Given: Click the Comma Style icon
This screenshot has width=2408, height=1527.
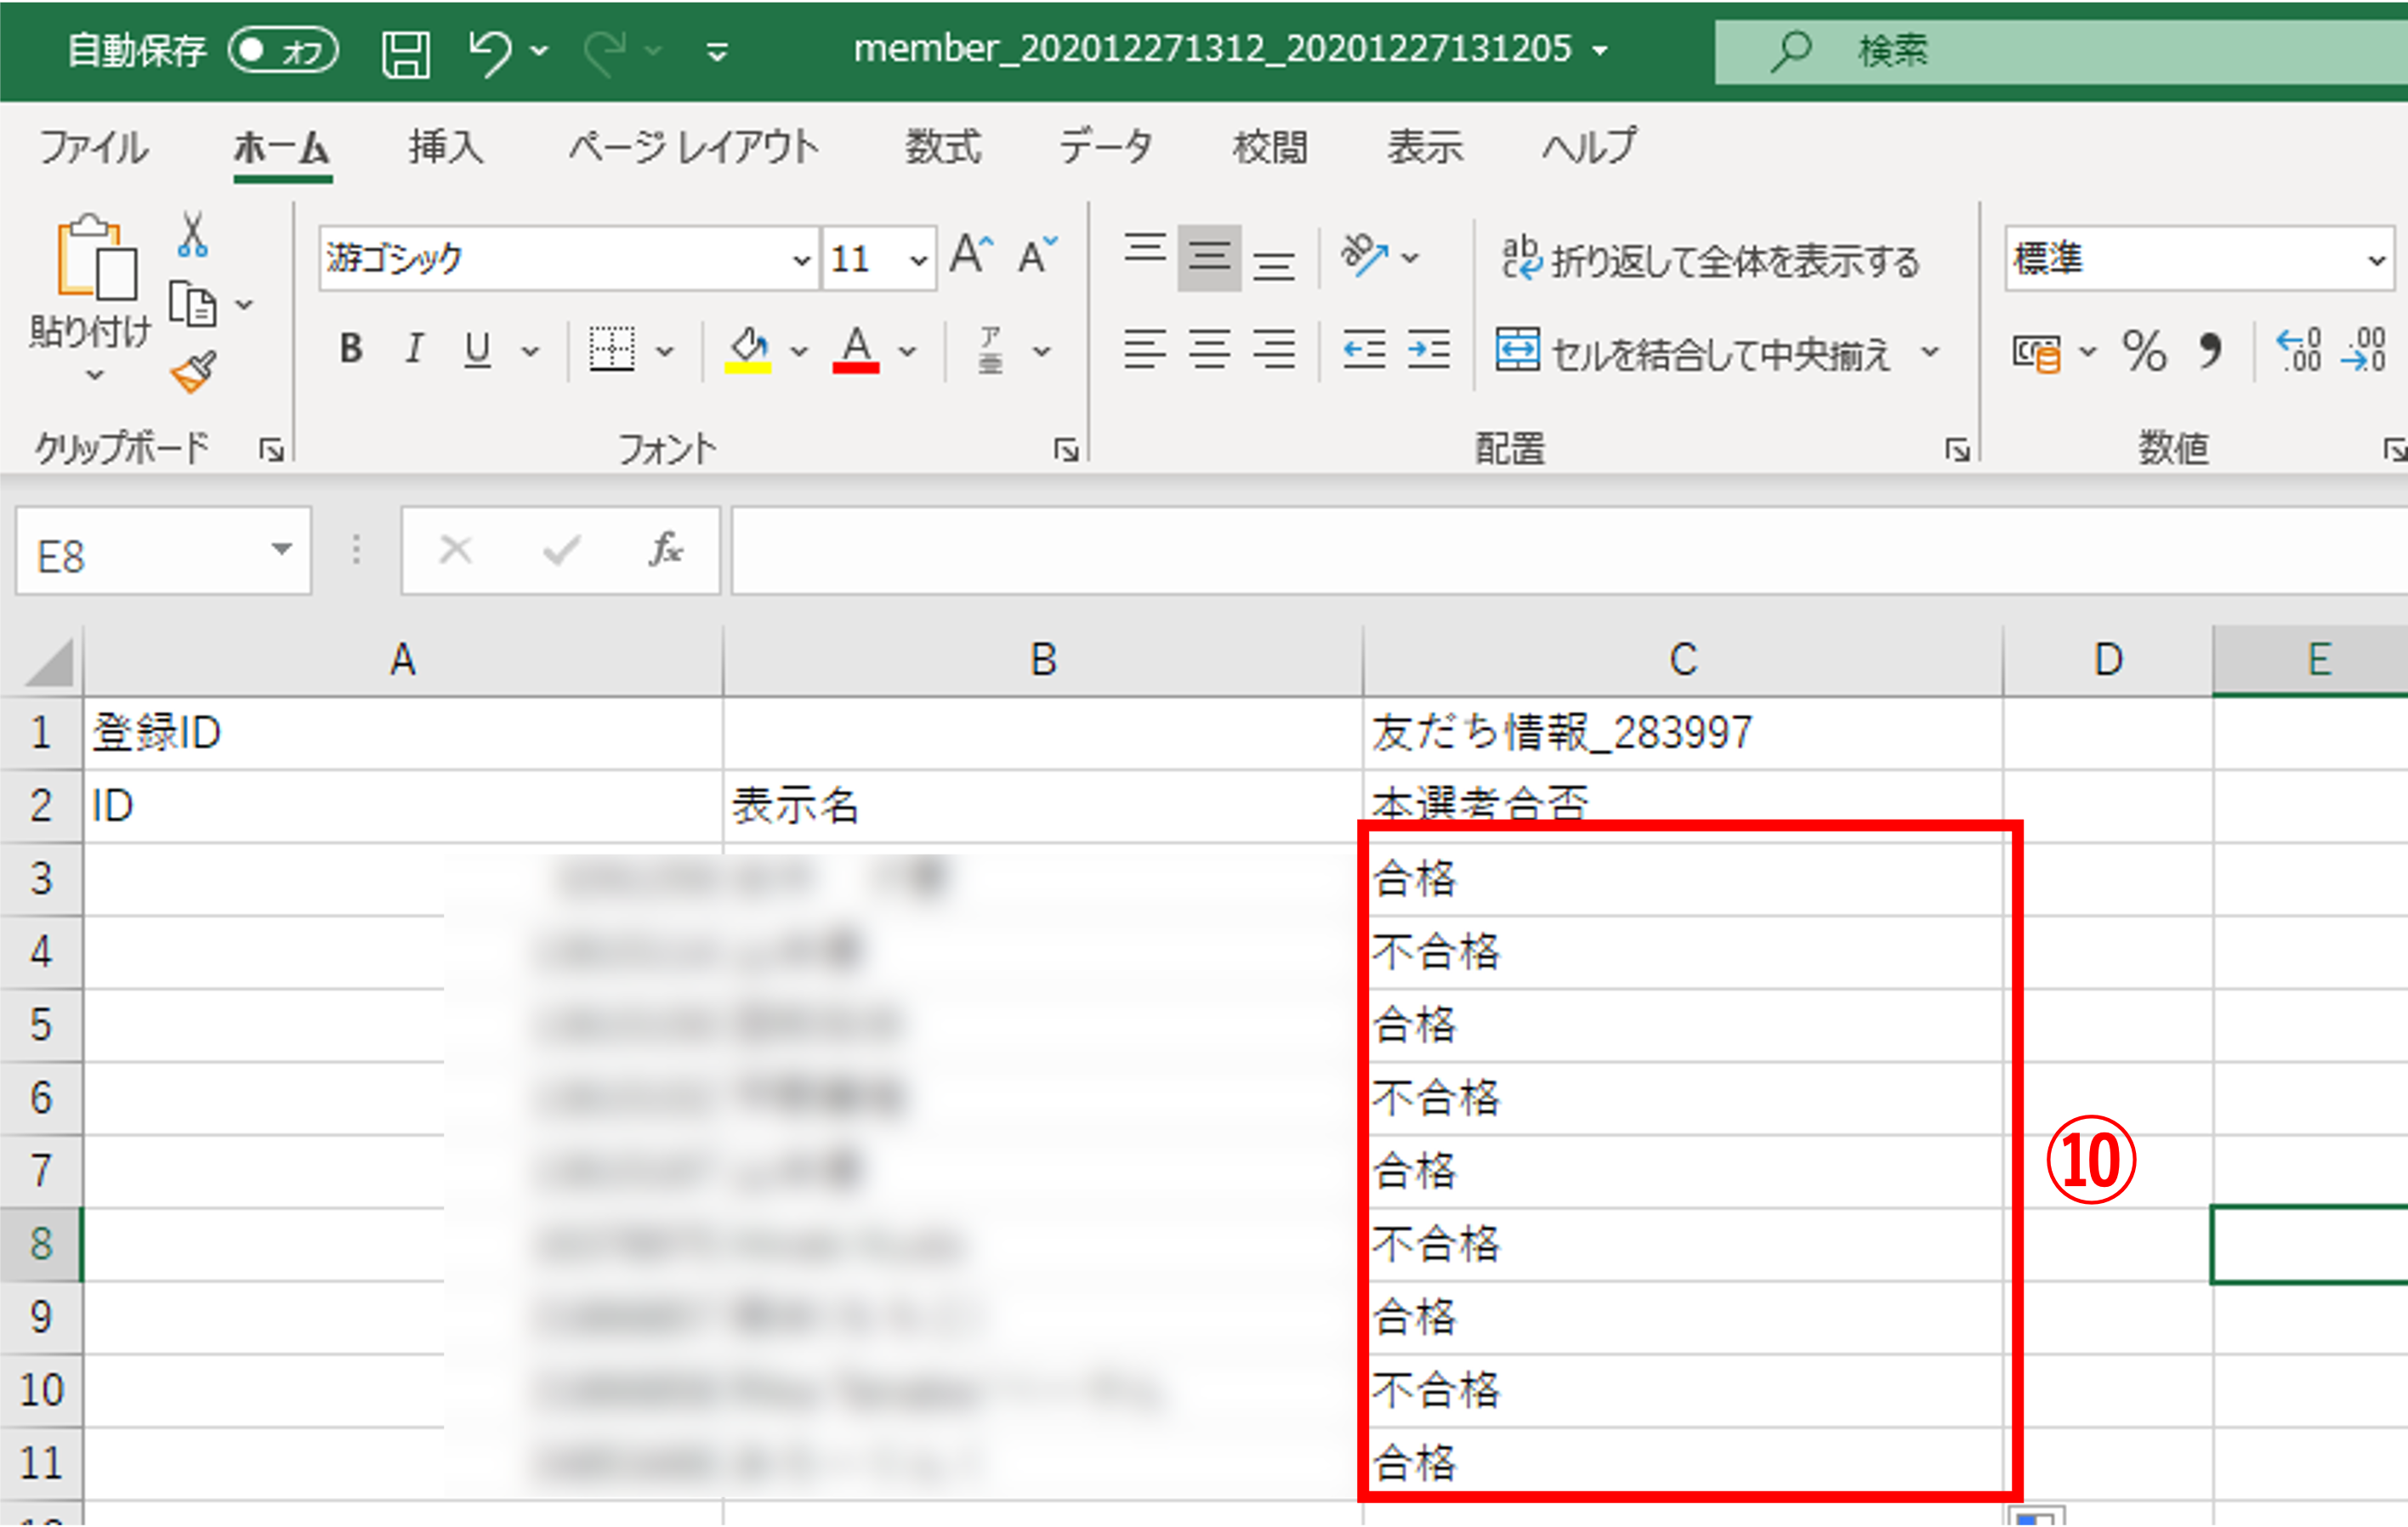Looking at the screenshot, I should [2210, 352].
